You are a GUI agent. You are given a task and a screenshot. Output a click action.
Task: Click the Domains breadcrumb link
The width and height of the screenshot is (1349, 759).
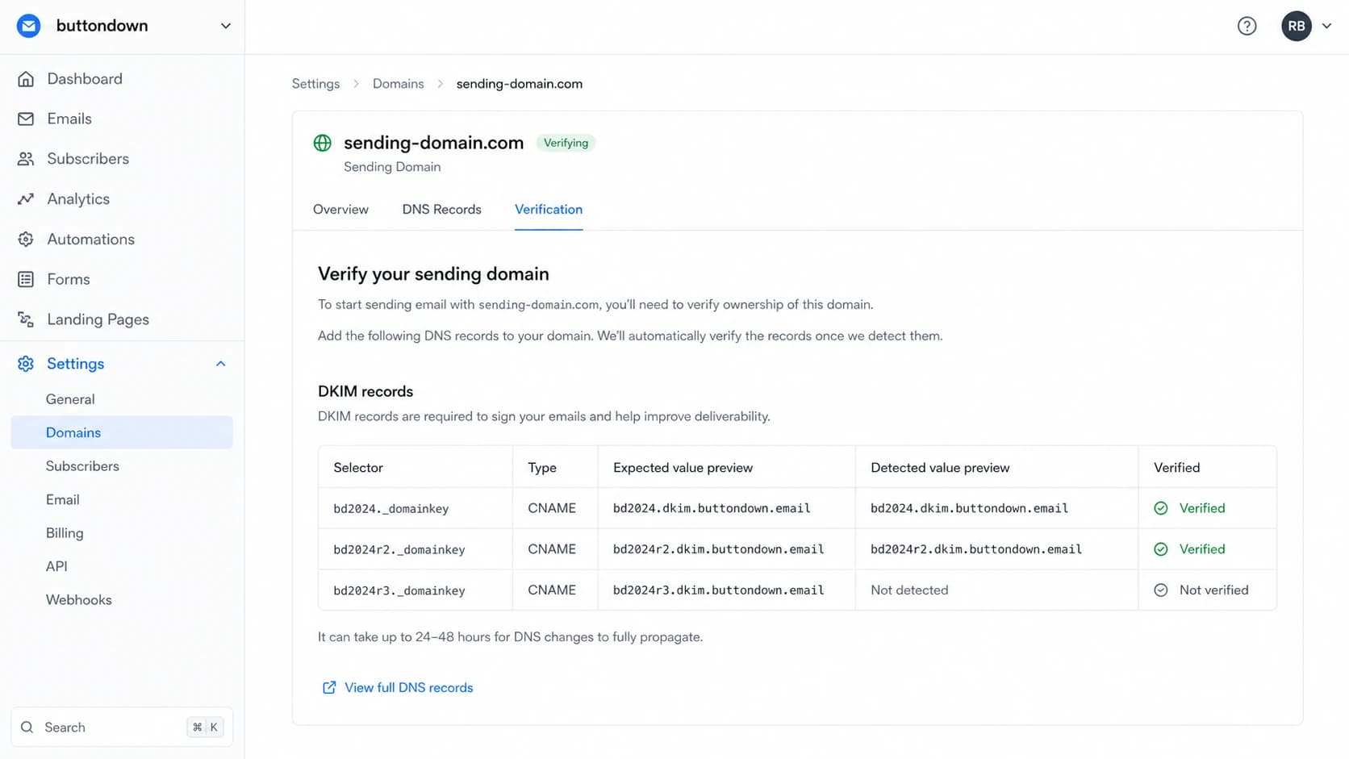tap(398, 84)
